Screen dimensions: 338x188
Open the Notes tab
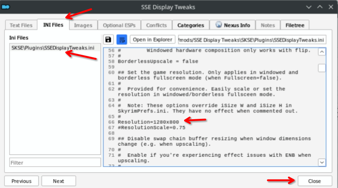(x=268, y=25)
